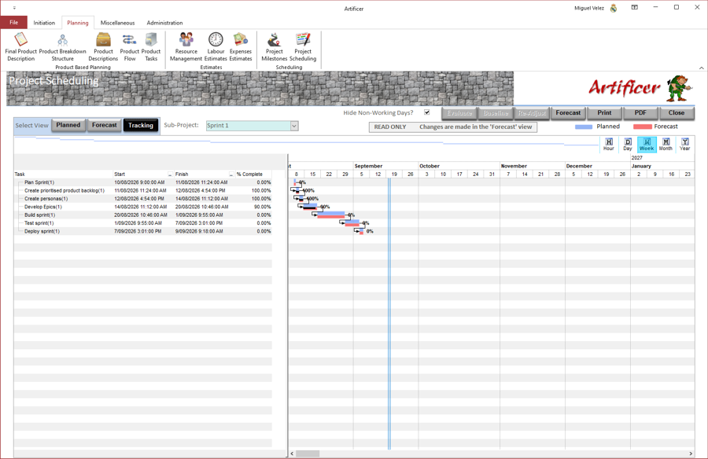This screenshot has width=708, height=459.
Task: Open Final Product Description
Action: 20,47
